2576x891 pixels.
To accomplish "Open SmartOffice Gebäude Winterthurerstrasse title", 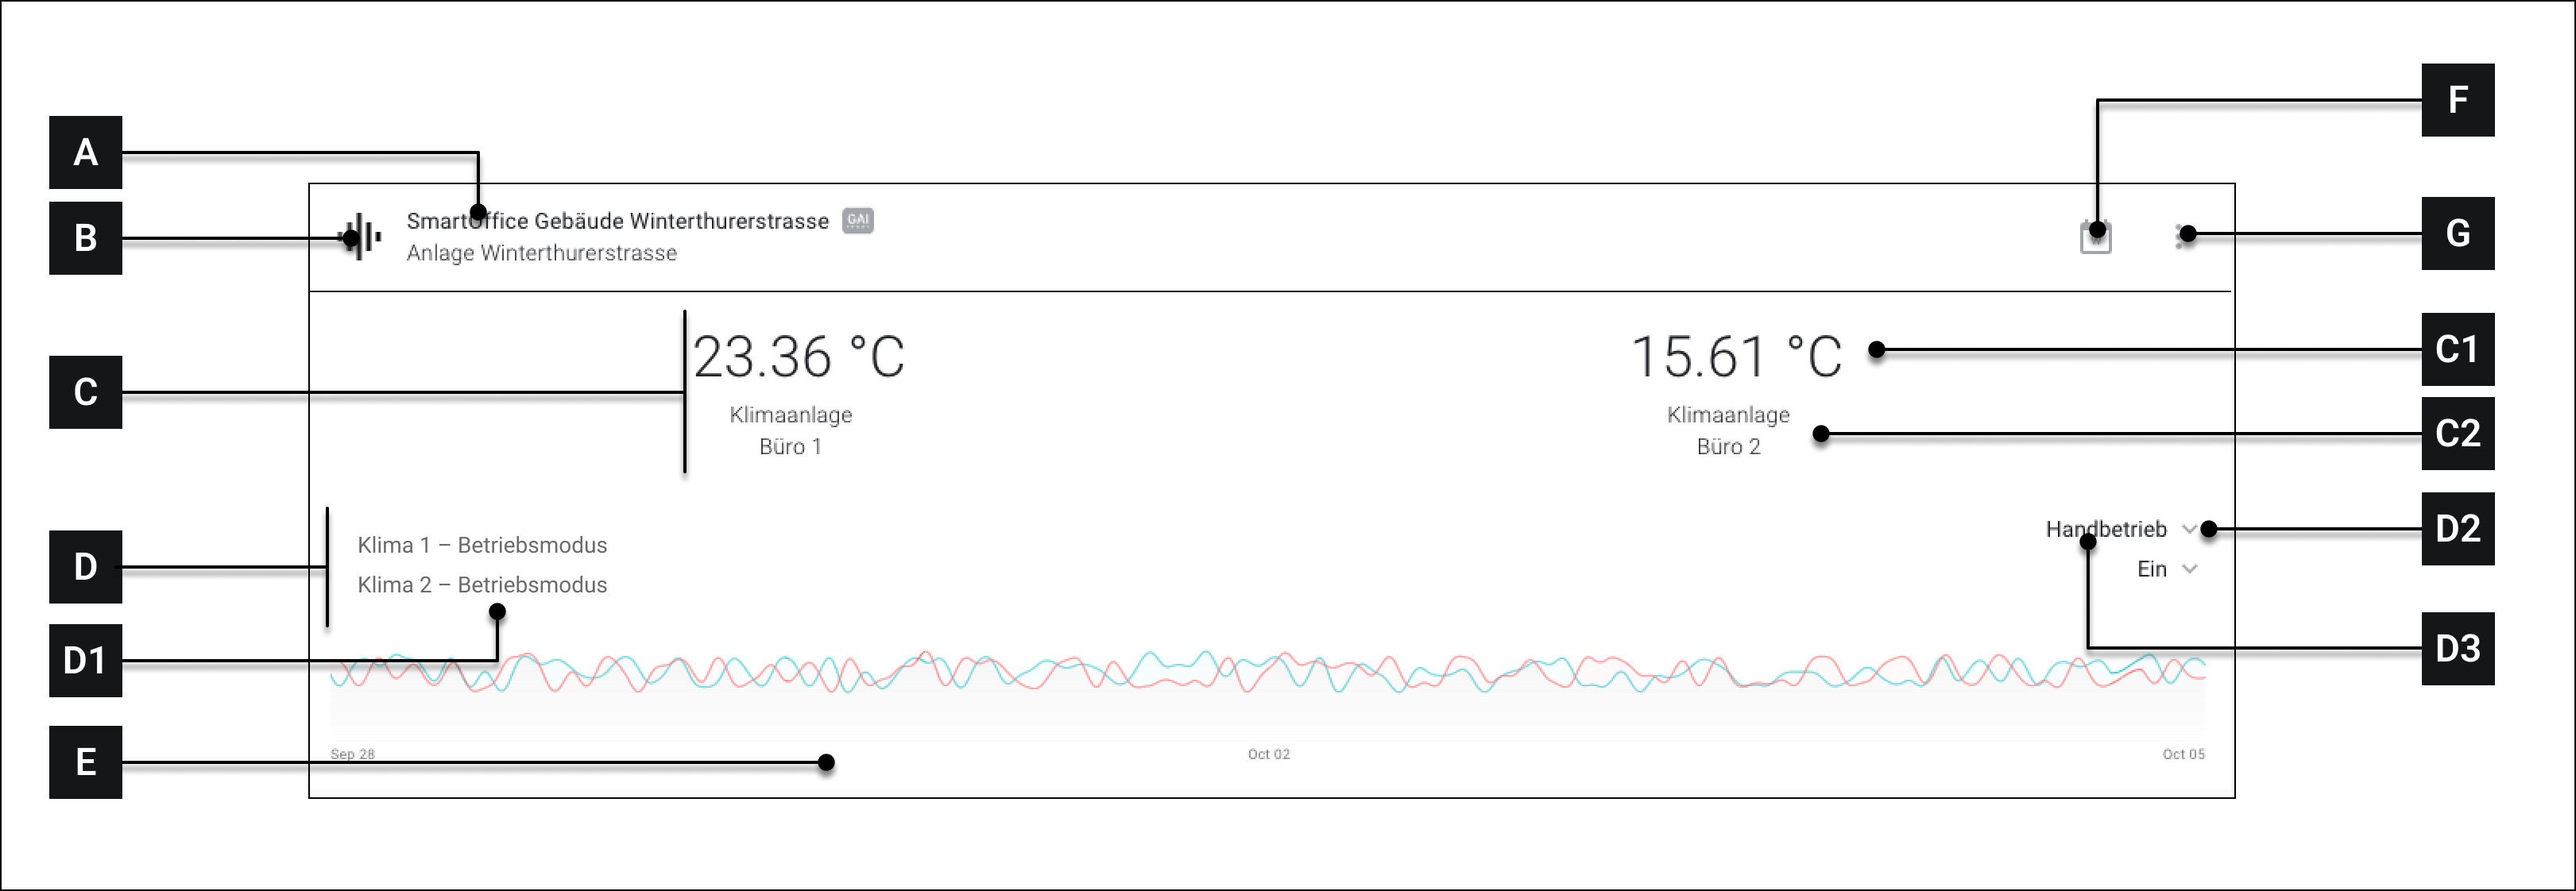I will click(x=617, y=221).
